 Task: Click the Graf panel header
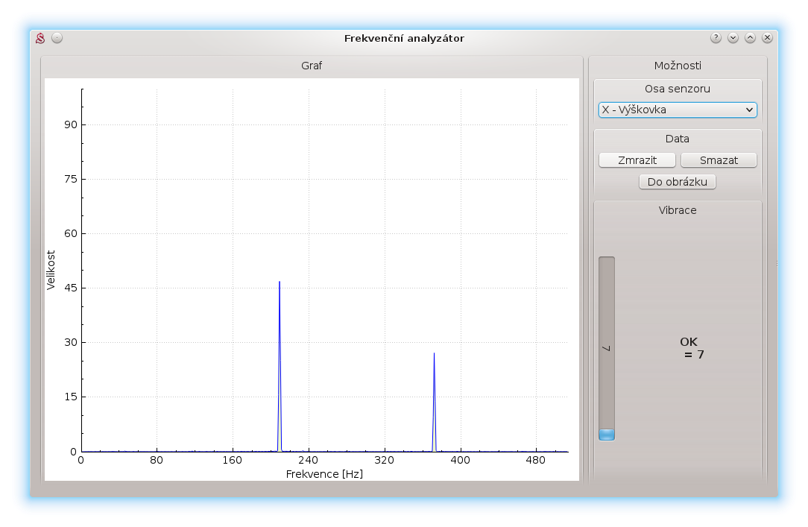point(312,66)
